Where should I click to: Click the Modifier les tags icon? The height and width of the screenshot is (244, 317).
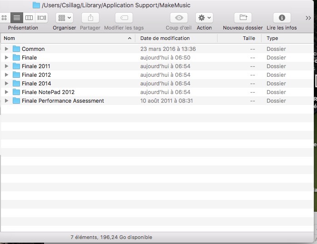(124, 18)
